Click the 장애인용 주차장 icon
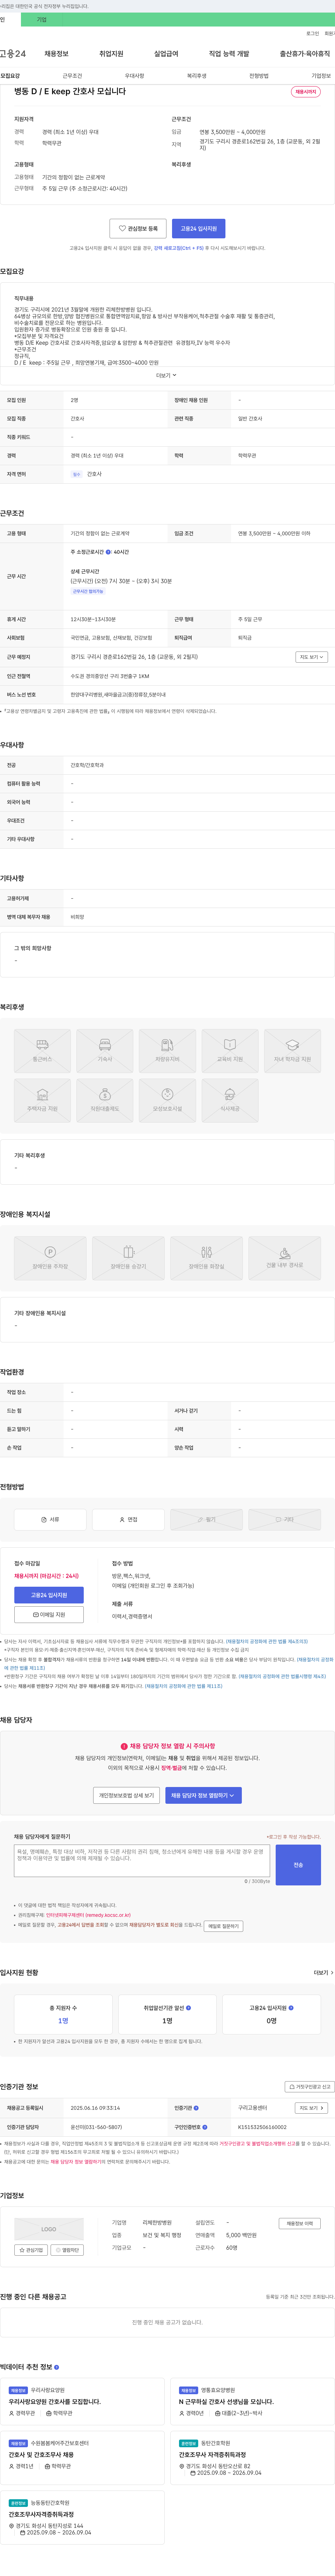This screenshot has height=2576, width=335. click(50, 1258)
